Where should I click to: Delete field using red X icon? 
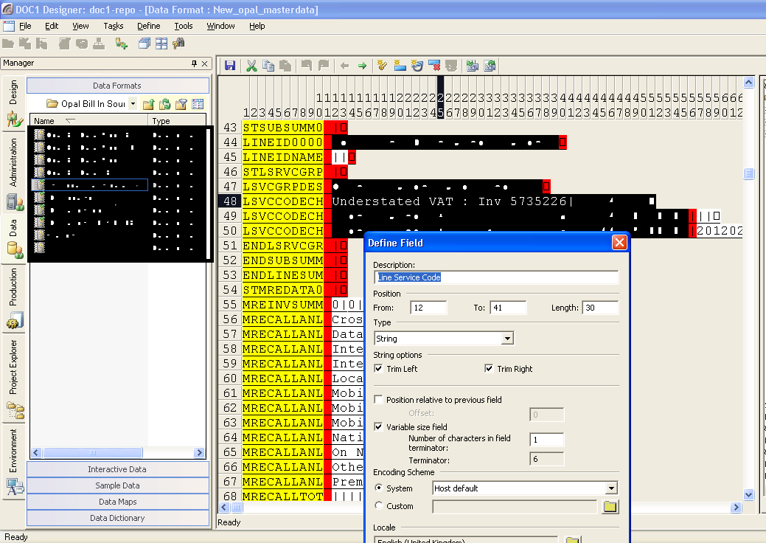click(x=434, y=66)
